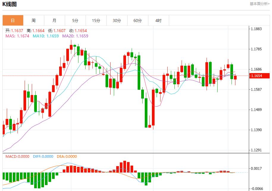
Task: Select the 60分 timeframe
Action: (x=138, y=20)
